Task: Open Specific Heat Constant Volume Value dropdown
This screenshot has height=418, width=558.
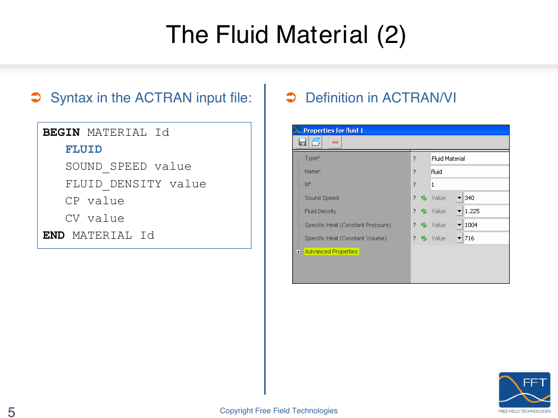Action: pyautogui.click(x=459, y=238)
